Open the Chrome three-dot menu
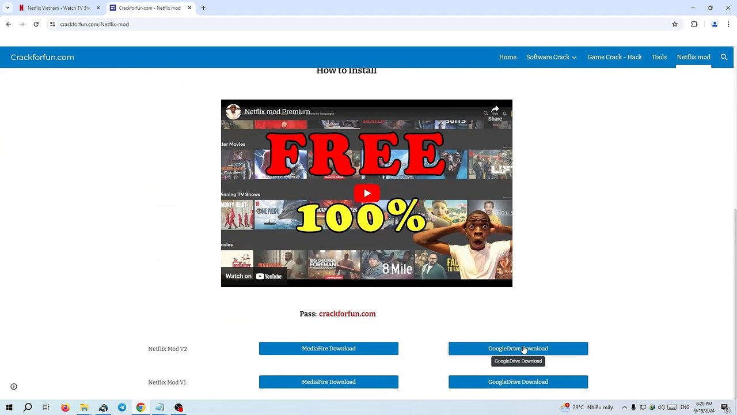This screenshot has width=737, height=415. 728,24
